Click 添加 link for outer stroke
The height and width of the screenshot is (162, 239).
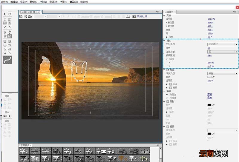click(x=209, y=98)
